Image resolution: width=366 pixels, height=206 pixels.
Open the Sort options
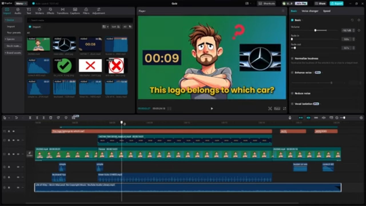pos(115,27)
